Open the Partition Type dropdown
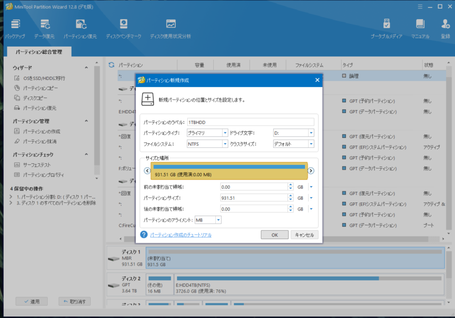The height and width of the screenshot is (318, 455). pyautogui.click(x=225, y=133)
